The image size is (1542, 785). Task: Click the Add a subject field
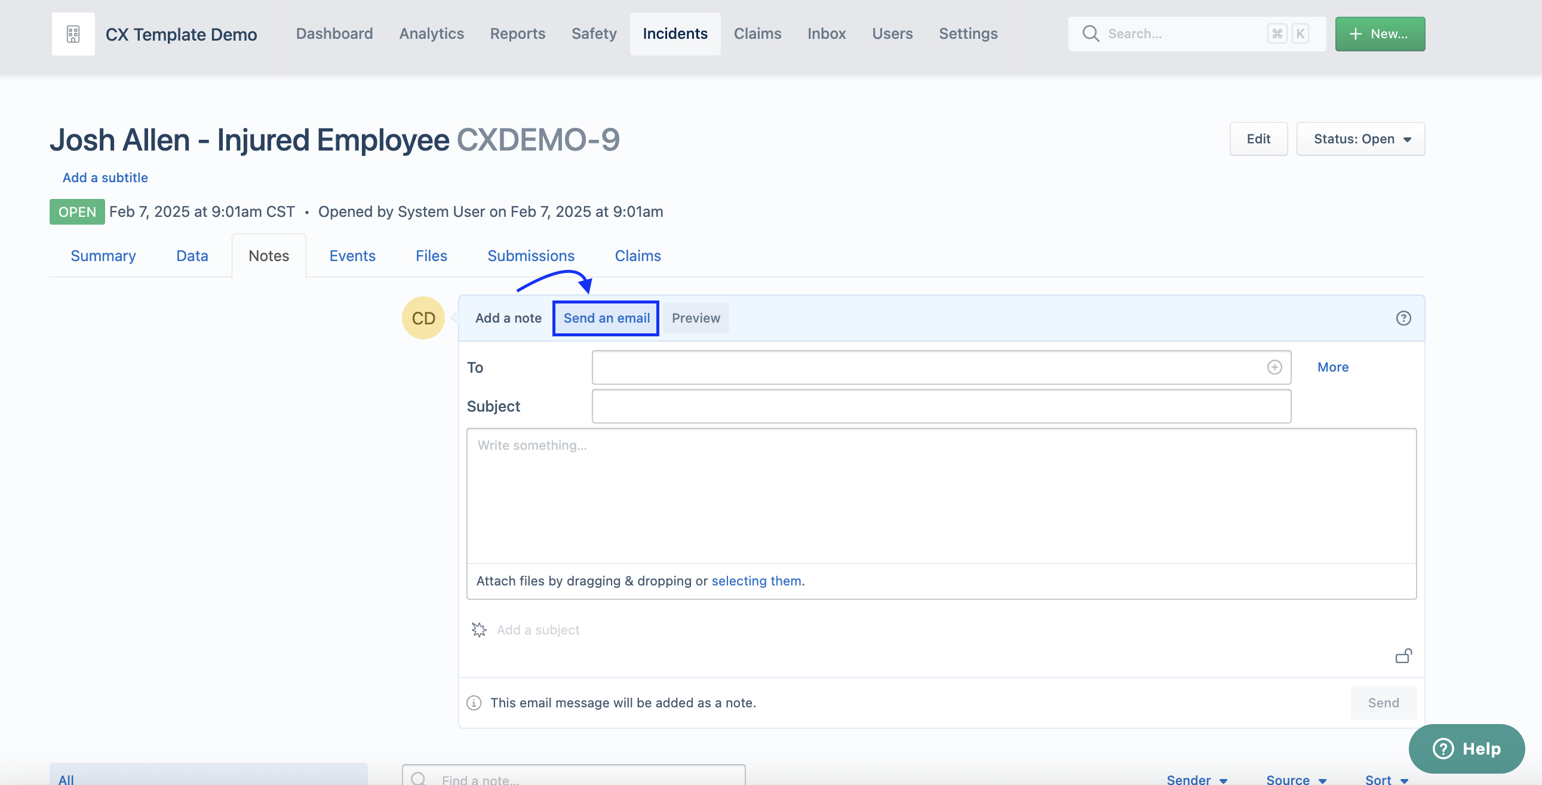click(537, 630)
